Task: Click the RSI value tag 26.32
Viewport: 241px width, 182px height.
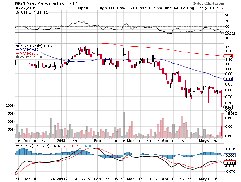Action: point(229,33)
